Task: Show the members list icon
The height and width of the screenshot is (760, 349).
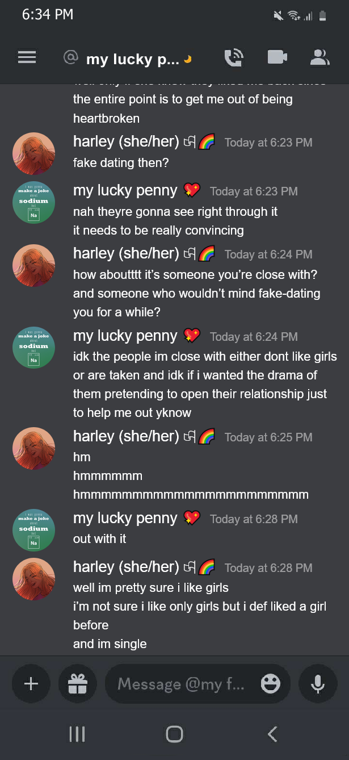Action: tap(320, 57)
